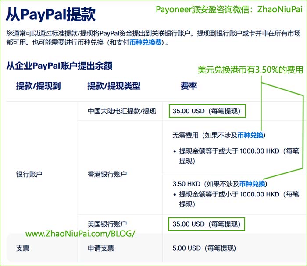307x266 pixels.
Task: Click the 提款/提现类型 column header
Action: point(114,86)
